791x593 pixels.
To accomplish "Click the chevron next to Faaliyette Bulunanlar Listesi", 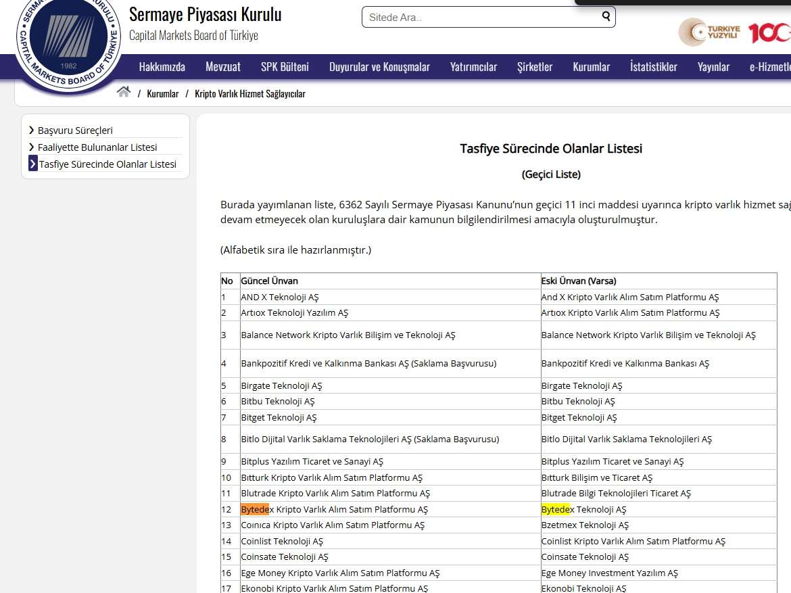I will (32, 147).
